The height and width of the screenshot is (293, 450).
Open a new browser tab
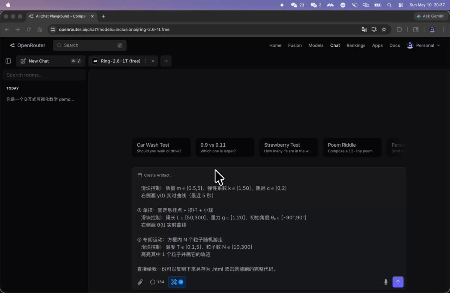103,16
